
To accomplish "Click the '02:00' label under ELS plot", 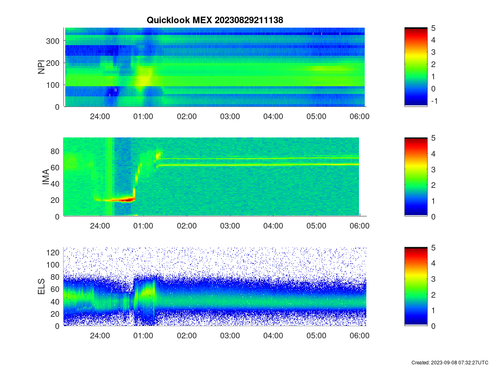I will pos(187,336).
